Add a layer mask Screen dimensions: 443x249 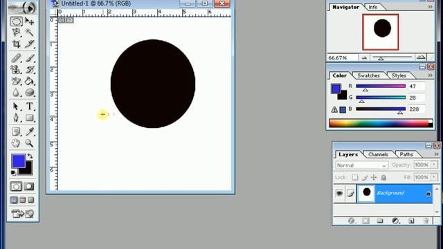click(x=365, y=221)
